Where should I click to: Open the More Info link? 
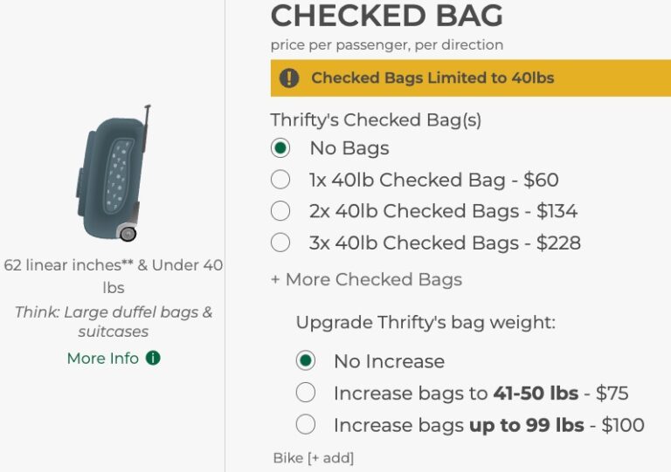(x=103, y=358)
